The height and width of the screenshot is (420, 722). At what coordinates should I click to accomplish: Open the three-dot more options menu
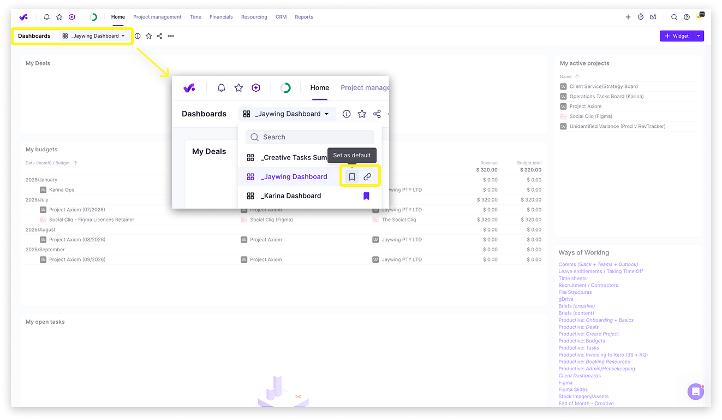[171, 36]
